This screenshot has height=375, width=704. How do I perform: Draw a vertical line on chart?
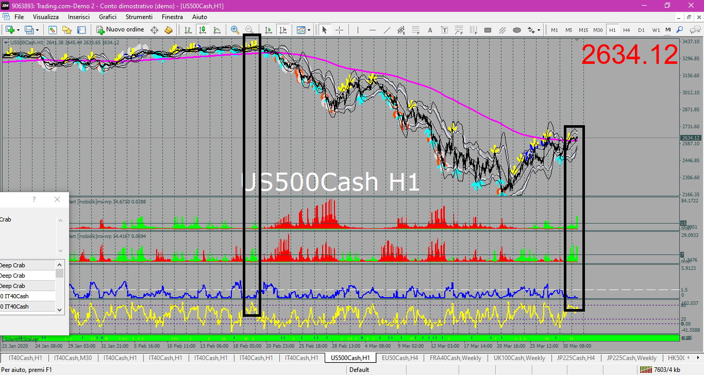358,30
